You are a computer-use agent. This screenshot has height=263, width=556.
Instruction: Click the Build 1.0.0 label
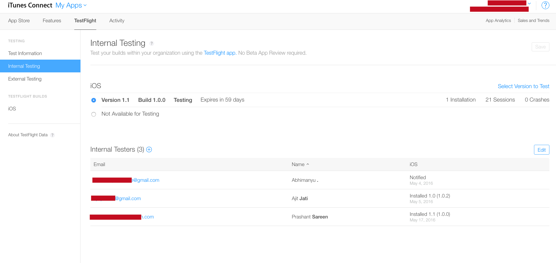coord(152,100)
